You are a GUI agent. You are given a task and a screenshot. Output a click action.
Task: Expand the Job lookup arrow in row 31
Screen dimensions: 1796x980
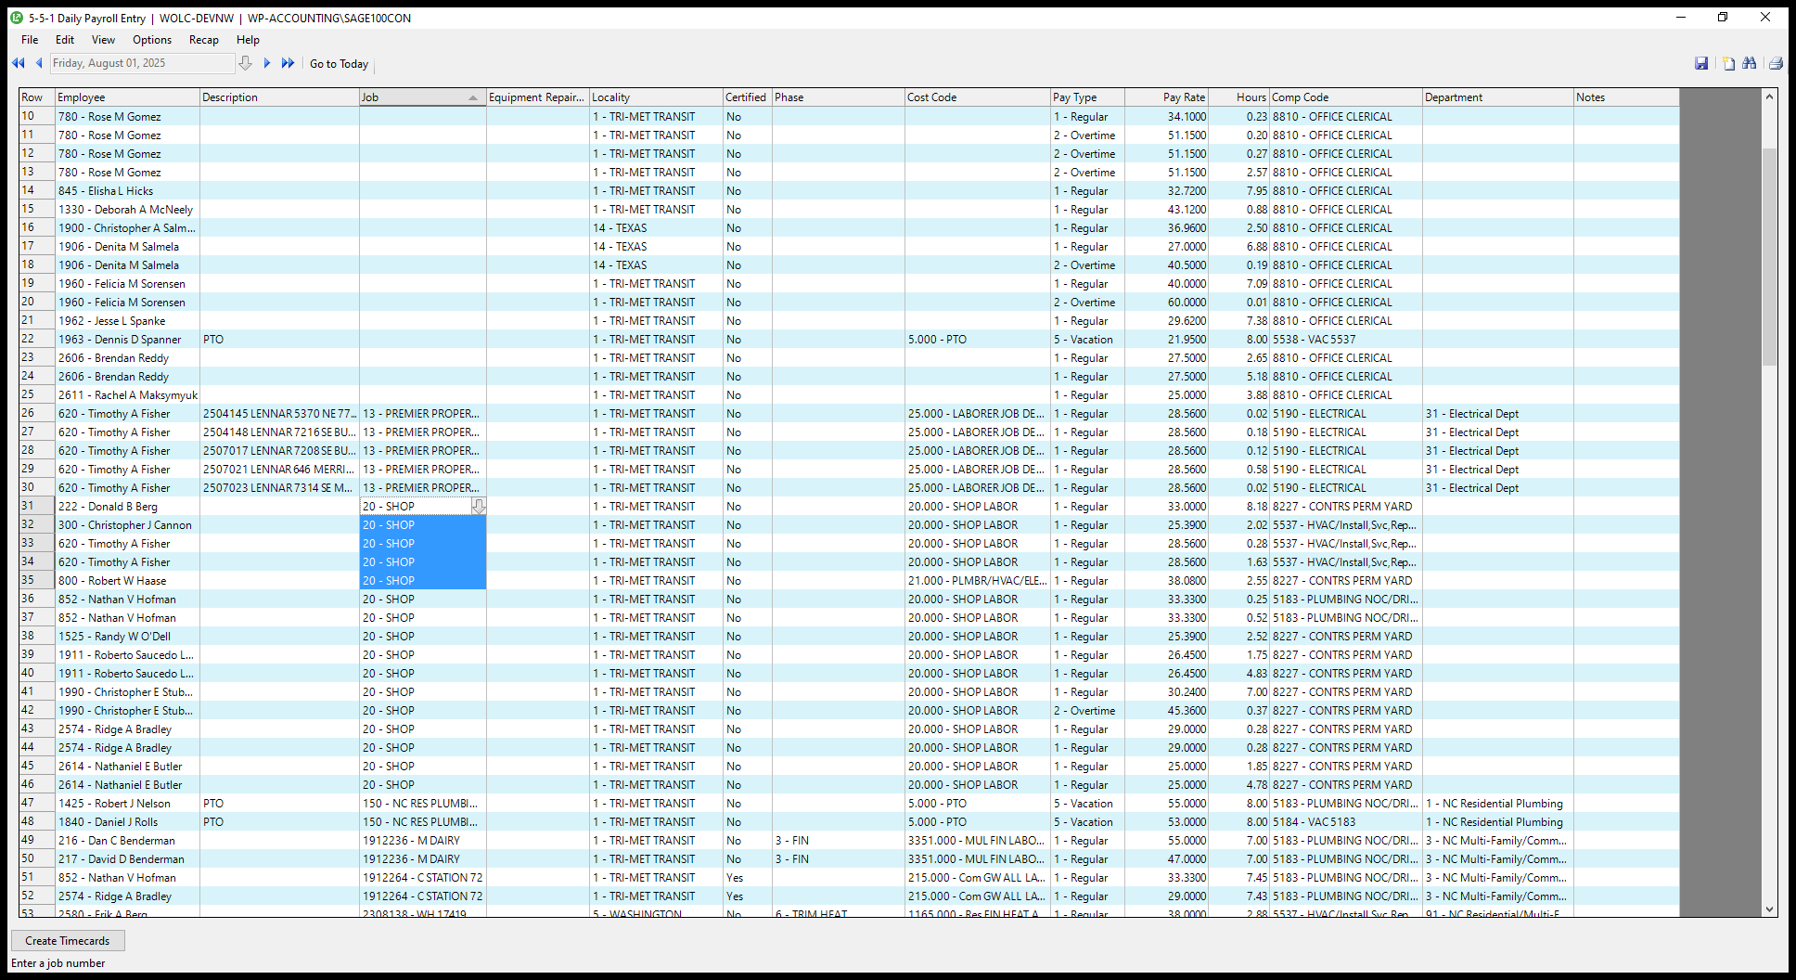479,507
